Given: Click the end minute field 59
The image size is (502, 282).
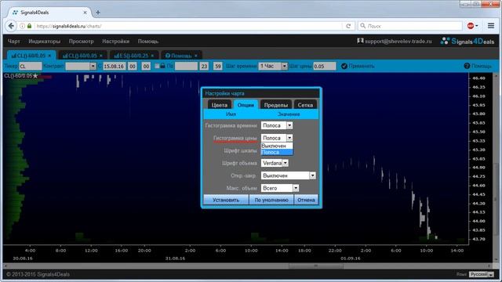Looking at the screenshot, I should (x=218, y=66).
